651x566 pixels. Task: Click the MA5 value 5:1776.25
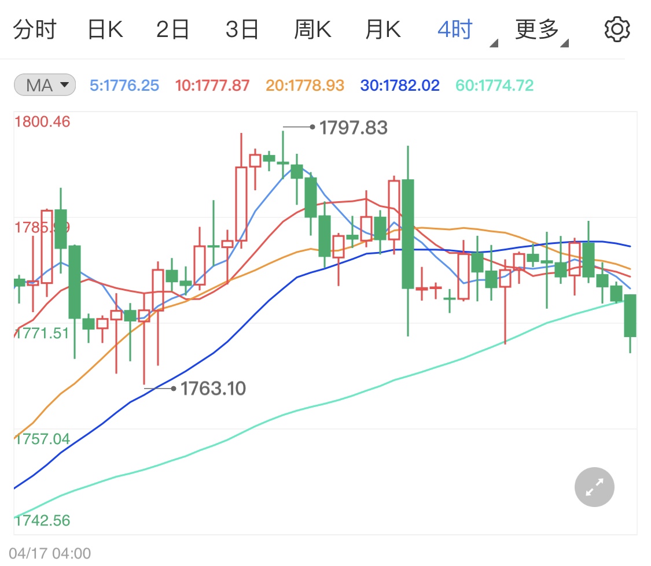124,86
